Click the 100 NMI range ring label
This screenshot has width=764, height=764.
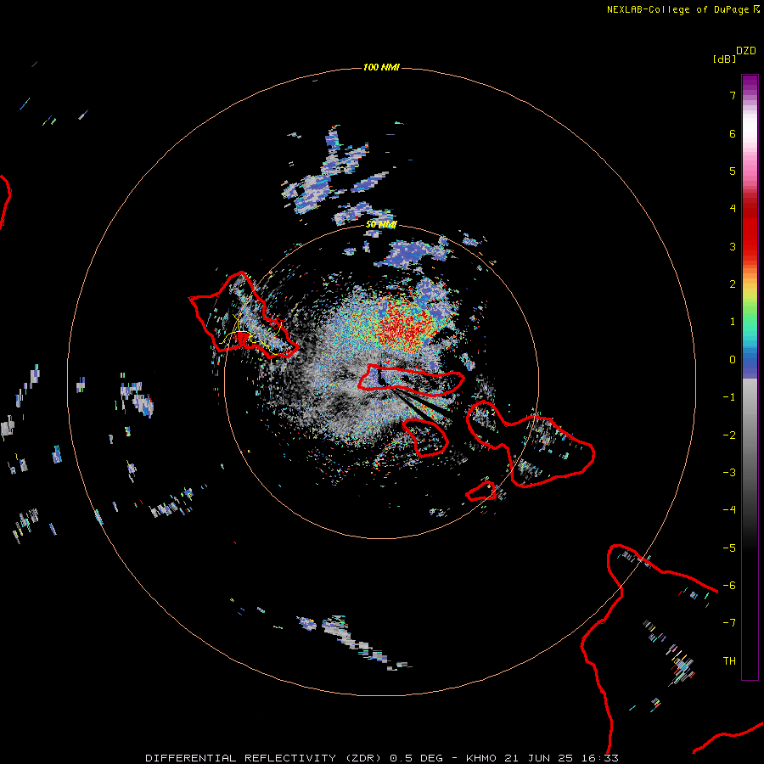coord(381,67)
